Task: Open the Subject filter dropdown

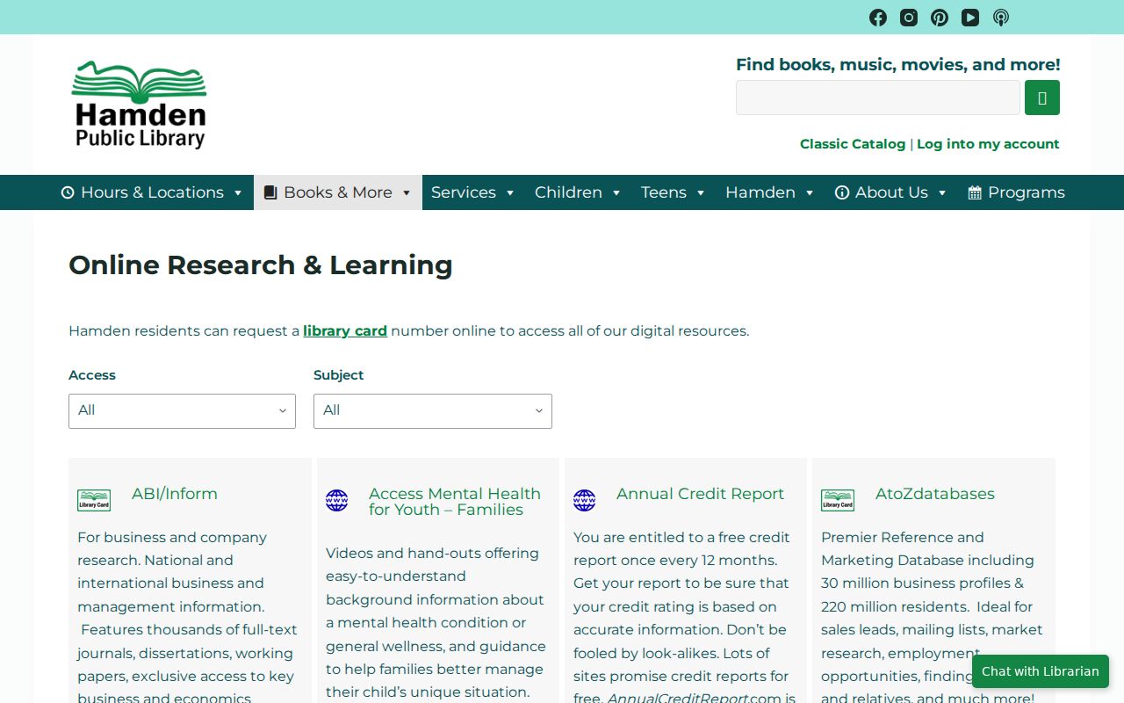Action: pyautogui.click(x=433, y=411)
